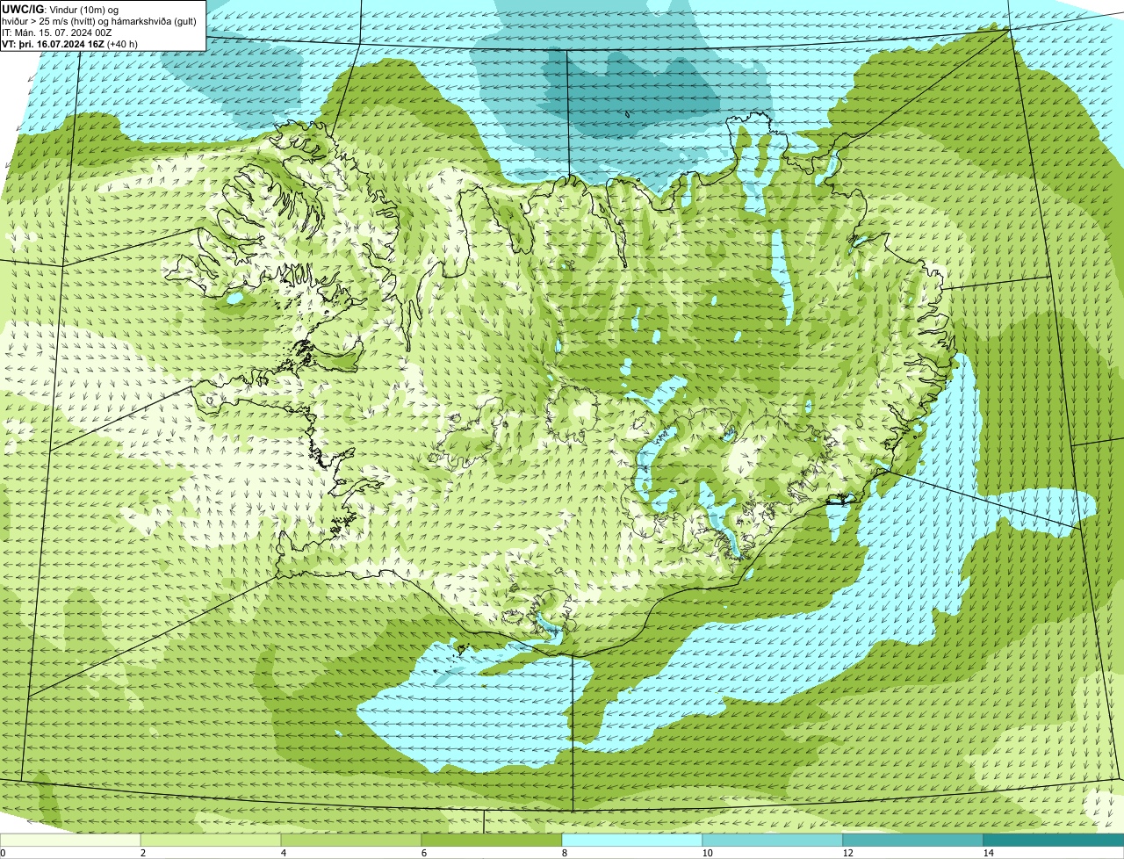Click the colorbar tick label '12'
Screen dimensions: 1124x859
pyautogui.click(x=847, y=853)
